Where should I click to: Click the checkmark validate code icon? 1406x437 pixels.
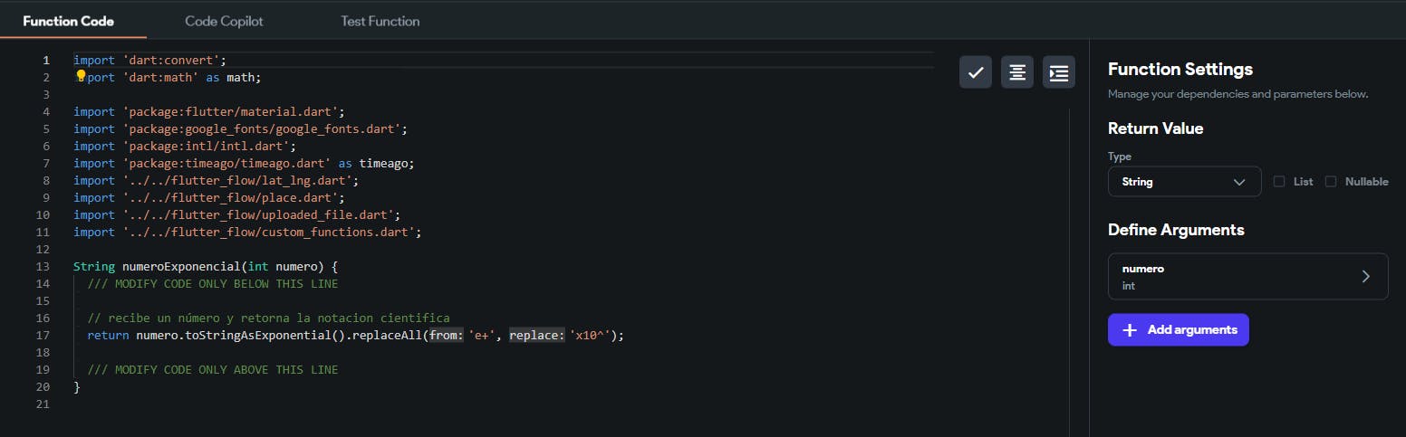point(976,72)
